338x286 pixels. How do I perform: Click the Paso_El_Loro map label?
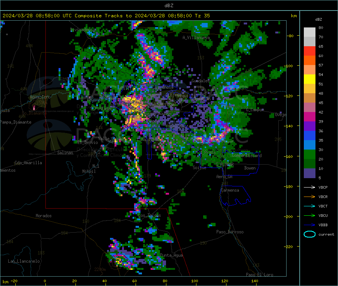260,275
